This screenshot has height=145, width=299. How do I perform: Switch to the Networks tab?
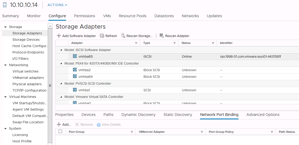[x=190, y=16]
